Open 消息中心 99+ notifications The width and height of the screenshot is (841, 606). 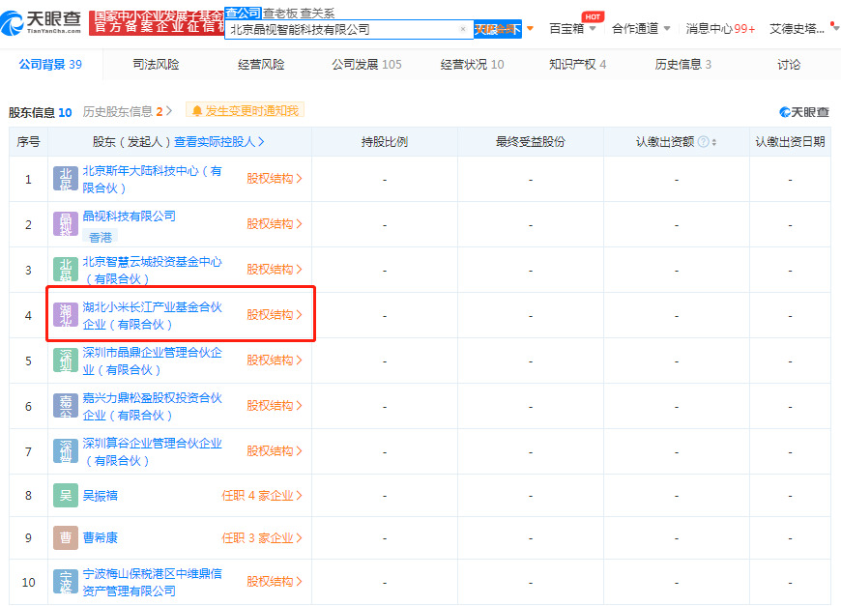point(720,28)
